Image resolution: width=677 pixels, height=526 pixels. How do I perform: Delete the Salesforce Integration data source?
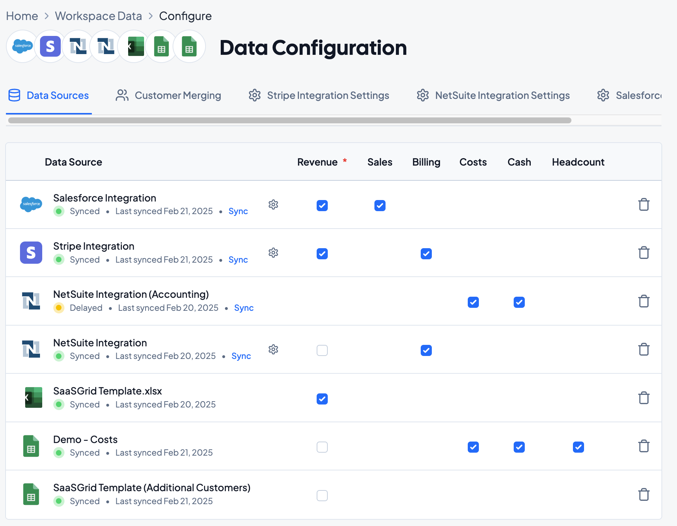pyautogui.click(x=644, y=204)
